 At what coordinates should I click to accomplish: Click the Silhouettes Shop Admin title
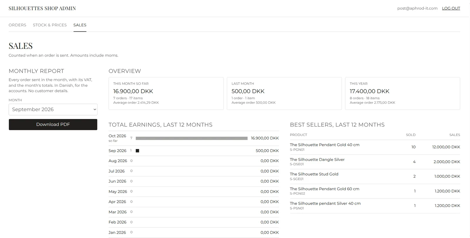point(42,8)
